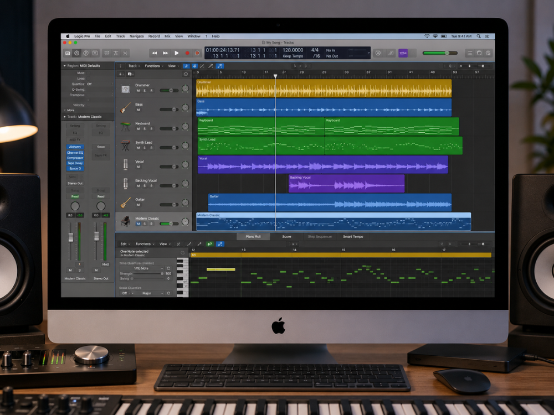Click the Backing Vocal region in the timeline
The image size is (554, 415).
(x=346, y=184)
